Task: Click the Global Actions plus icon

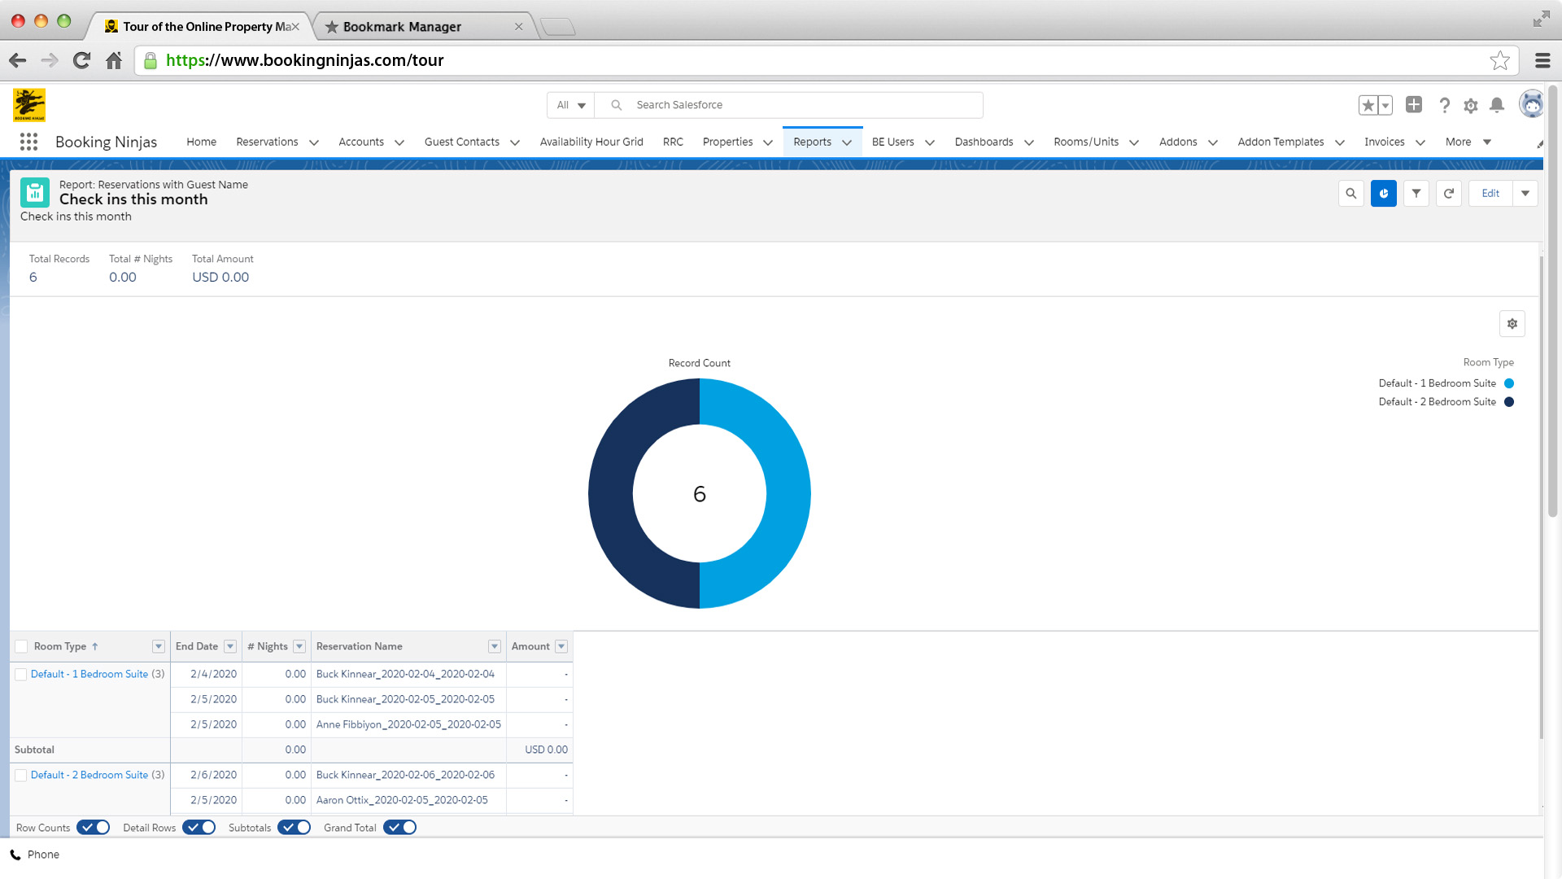Action: pos(1414,105)
